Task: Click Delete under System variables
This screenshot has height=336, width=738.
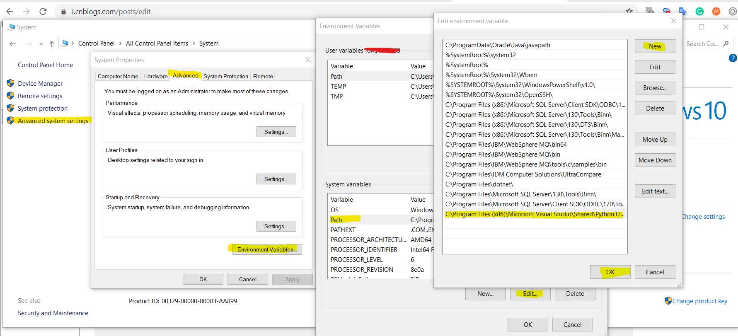Action: (x=575, y=294)
